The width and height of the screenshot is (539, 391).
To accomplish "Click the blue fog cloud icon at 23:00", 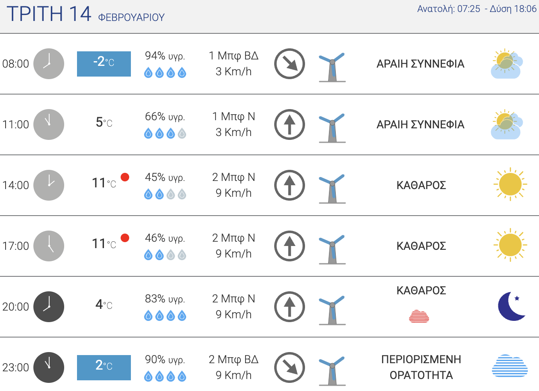I will tap(509, 365).
